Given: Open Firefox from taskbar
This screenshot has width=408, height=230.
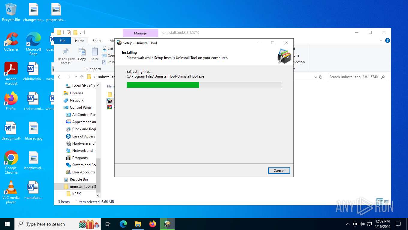Looking at the screenshot, I should (153, 224).
